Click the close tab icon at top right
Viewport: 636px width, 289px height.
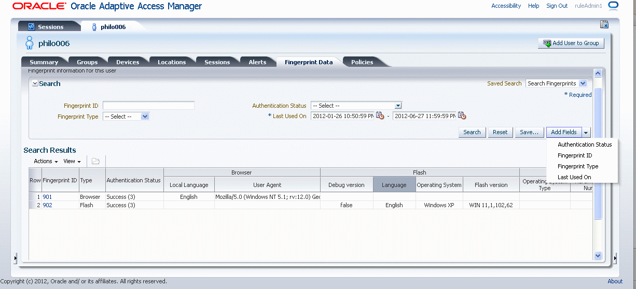click(x=604, y=24)
